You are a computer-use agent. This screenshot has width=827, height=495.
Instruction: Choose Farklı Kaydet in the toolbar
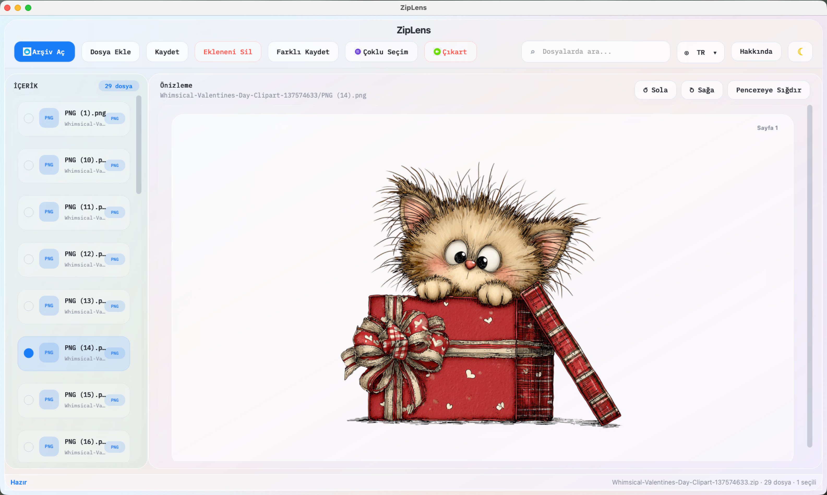point(303,52)
